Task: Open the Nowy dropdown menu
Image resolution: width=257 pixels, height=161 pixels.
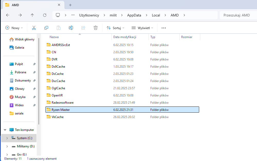Action: pyautogui.click(x=14, y=28)
